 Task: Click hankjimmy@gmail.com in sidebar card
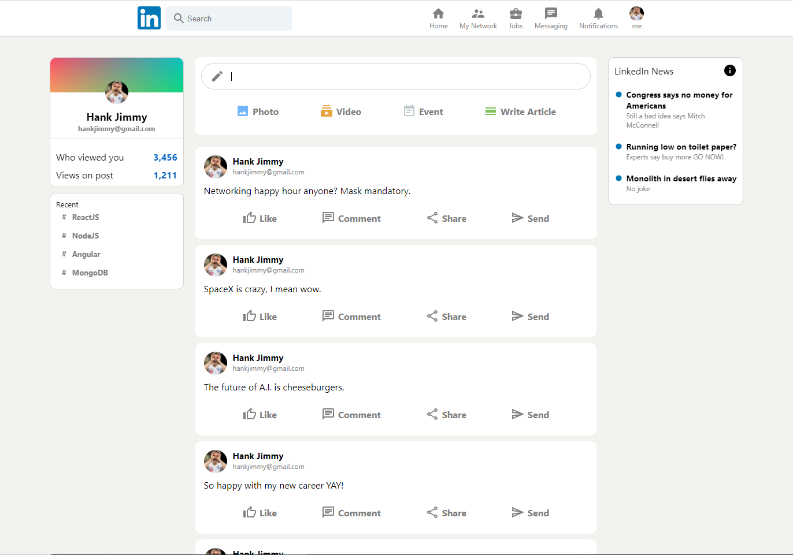pos(117,129)
